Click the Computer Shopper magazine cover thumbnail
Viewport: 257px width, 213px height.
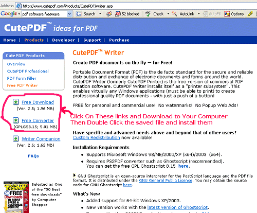click(x=16, y=197)
